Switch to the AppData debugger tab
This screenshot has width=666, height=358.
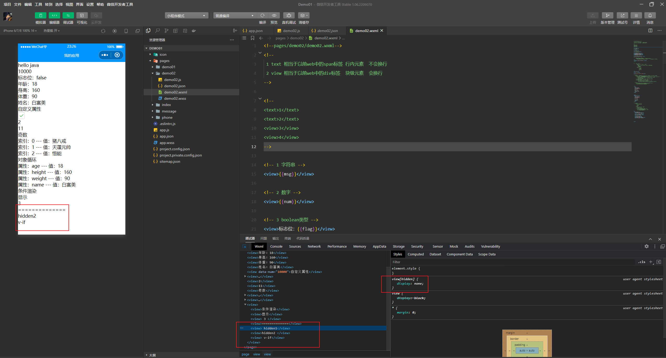pyautogui.click(x=379, y=246)
